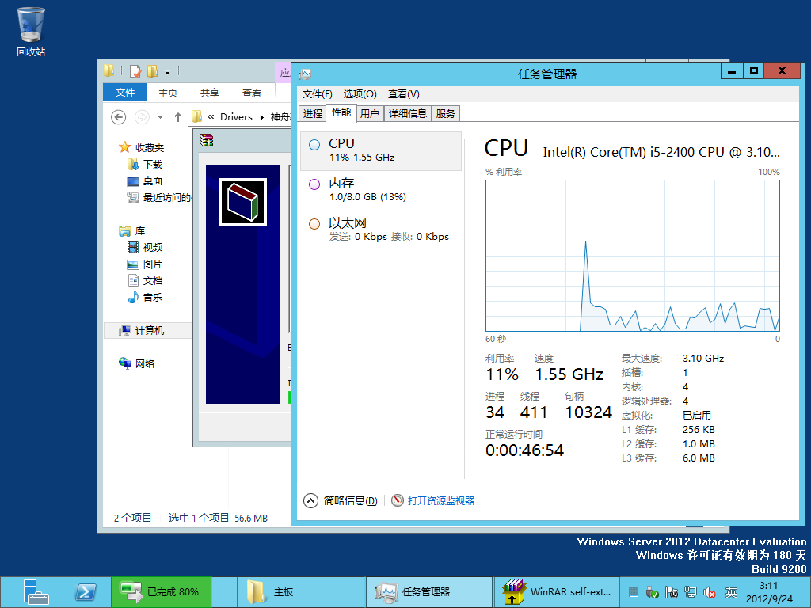Select 音乐 library in navigation pane
The width and height of the screenshot is (811, 608).
(153, 298)
